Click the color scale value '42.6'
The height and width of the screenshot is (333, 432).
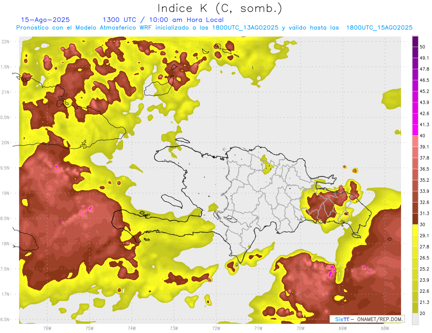coord(424,114)
